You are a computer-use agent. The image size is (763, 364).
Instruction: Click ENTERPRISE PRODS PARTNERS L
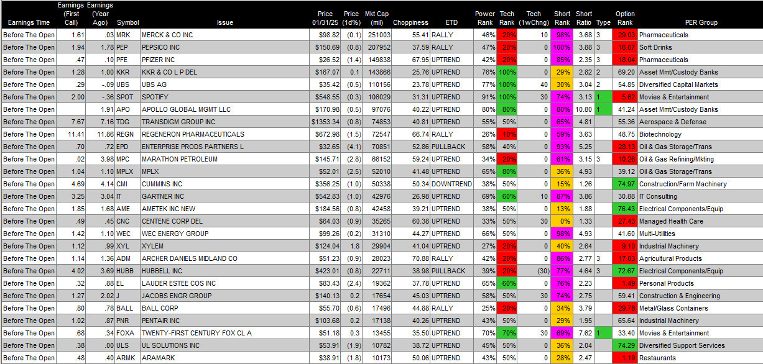192,147
